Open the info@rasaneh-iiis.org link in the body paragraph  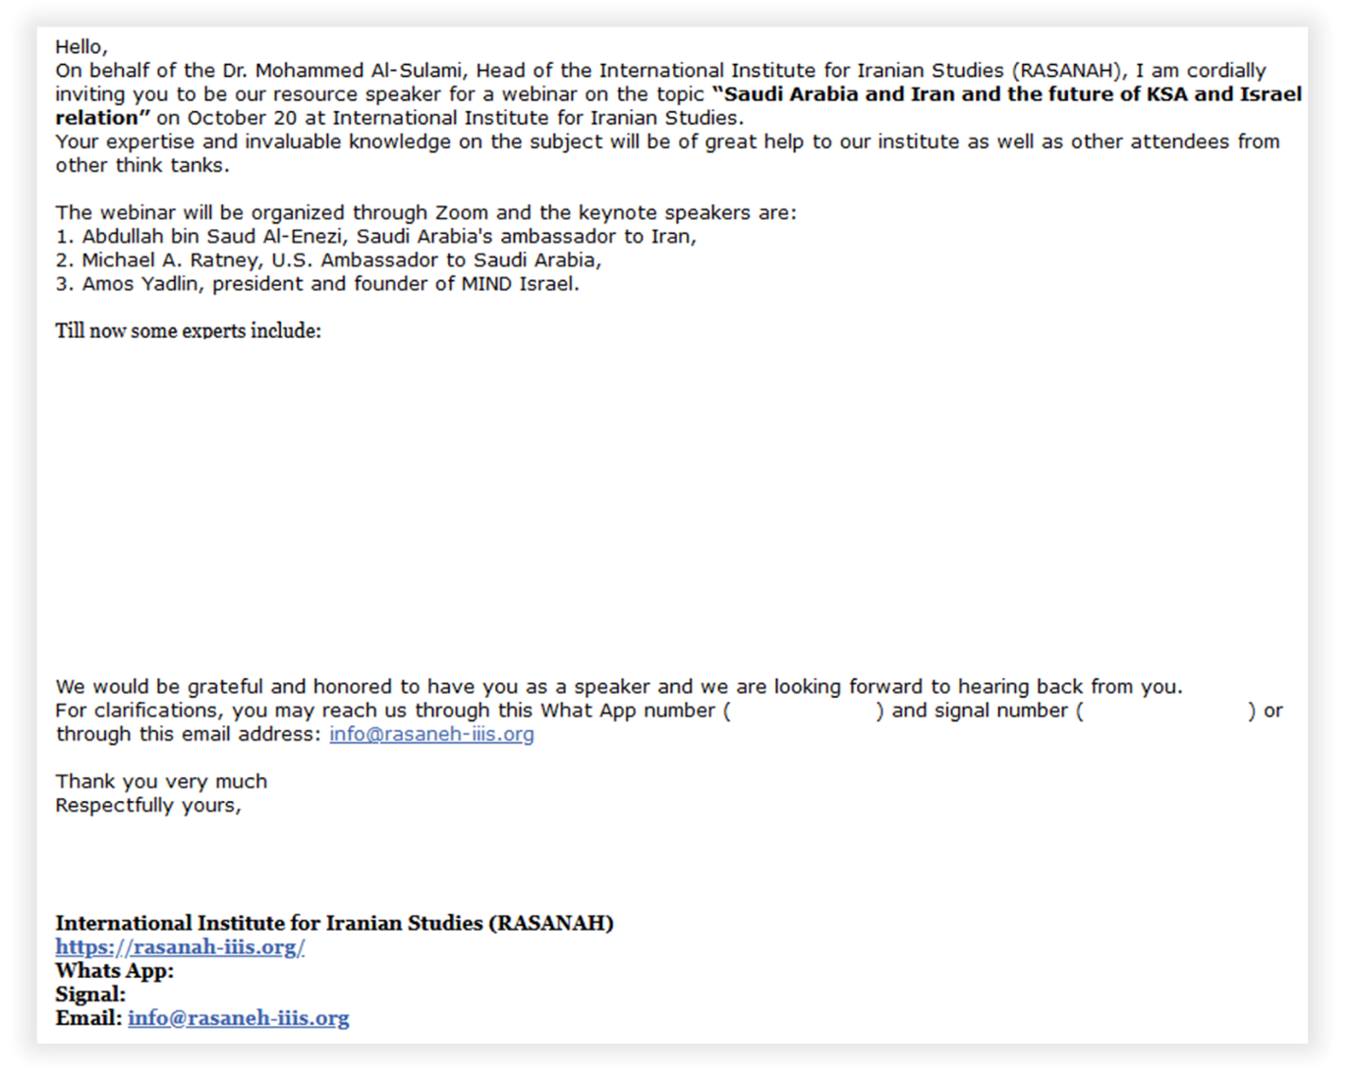pos(431,734)
